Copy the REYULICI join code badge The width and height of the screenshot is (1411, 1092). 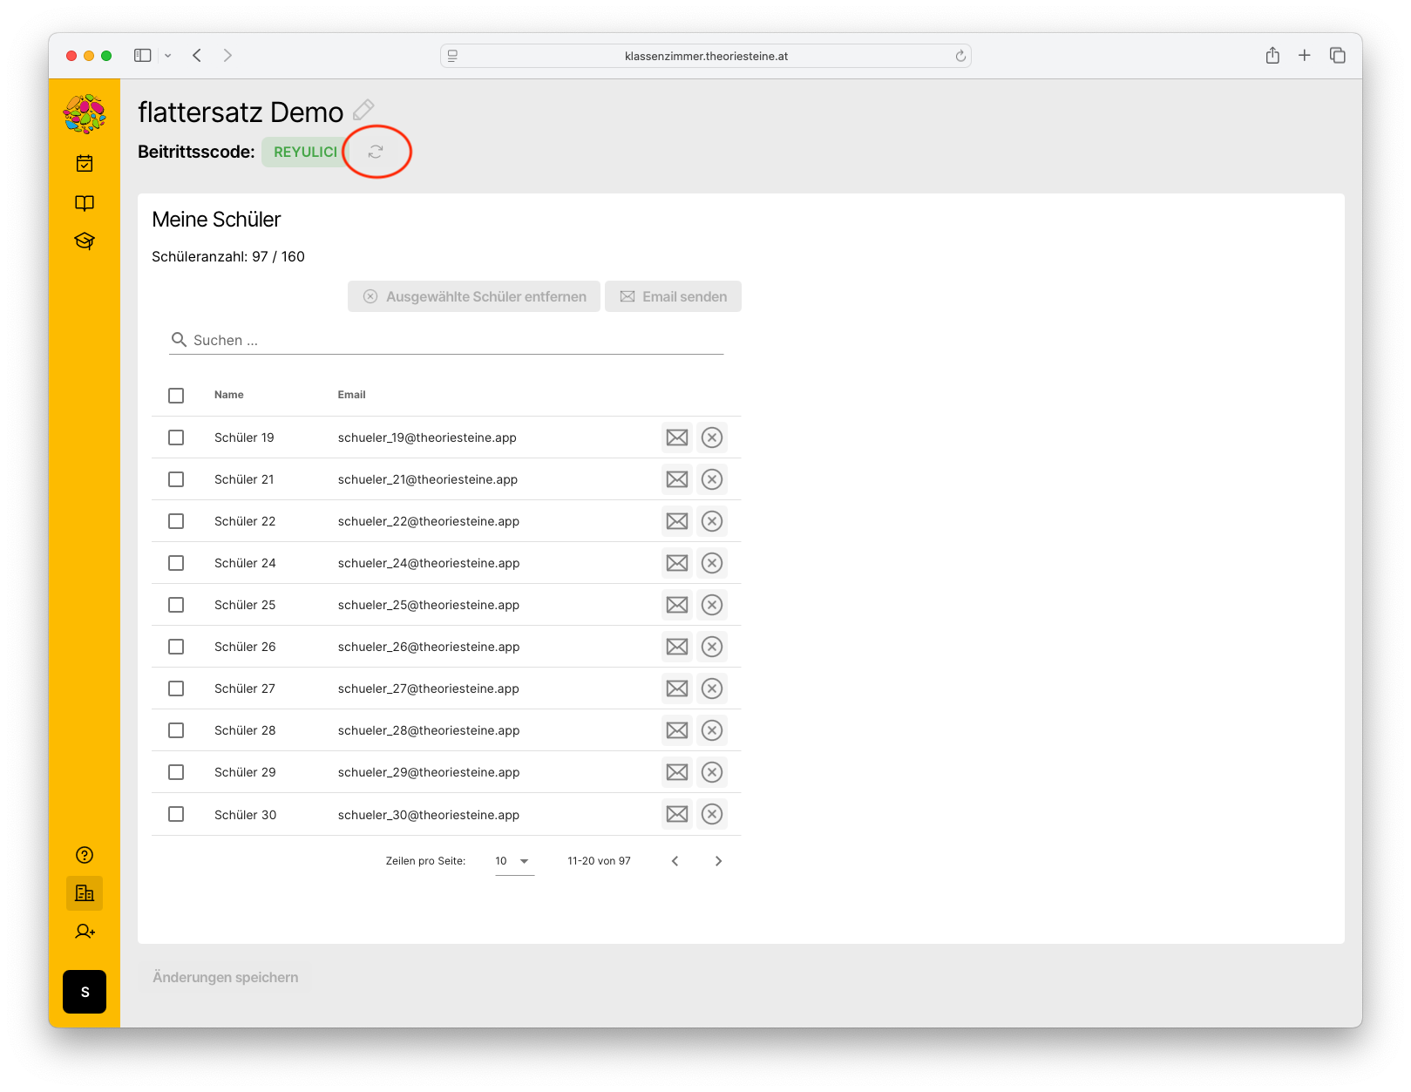pyautogui.click(x=305, y=152)
